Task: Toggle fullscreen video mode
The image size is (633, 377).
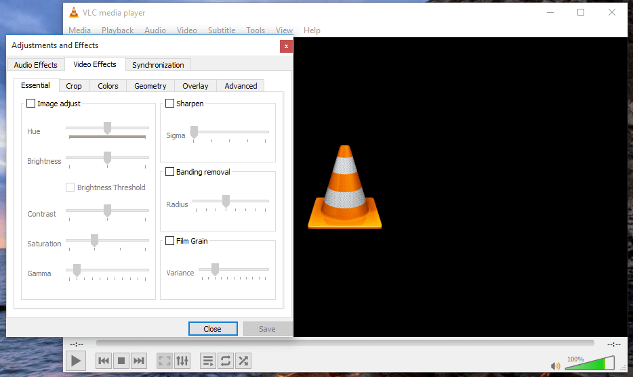Action: [x=165, y=361]
